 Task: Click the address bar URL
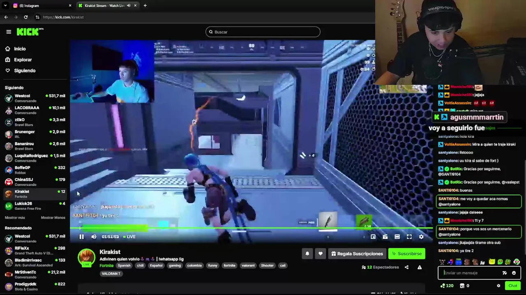coord(63,17)
